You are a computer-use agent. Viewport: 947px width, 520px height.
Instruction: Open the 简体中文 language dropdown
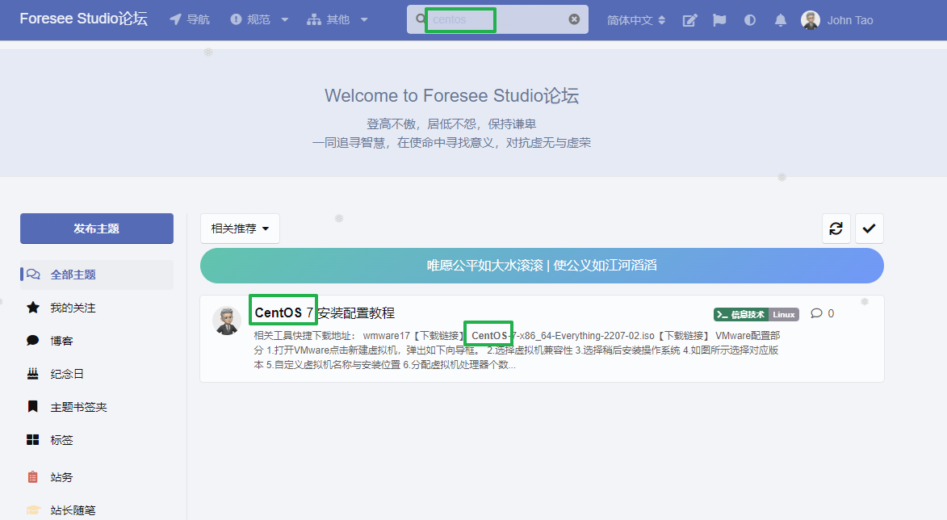tap(636, 20)
